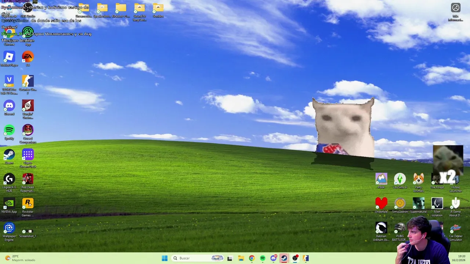This screenshot has width=470, height=264.
Task: Open Task View from the taskbar
Action: (229, 258)
